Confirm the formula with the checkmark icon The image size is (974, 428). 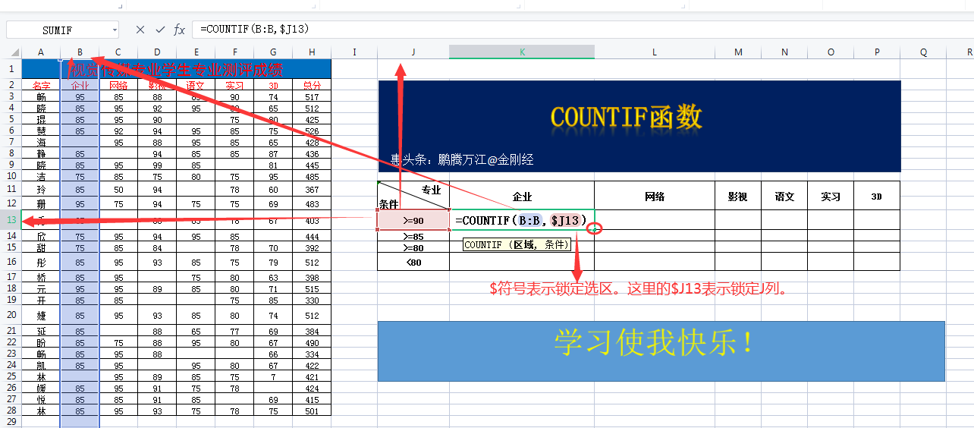160,30
